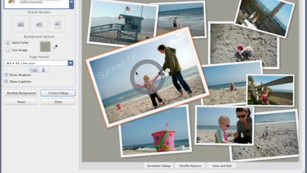This screenshot has height=173, width=307.
Task: Click Shuffle Pictures to reorder photos
Action: click(x=190, y=166)
